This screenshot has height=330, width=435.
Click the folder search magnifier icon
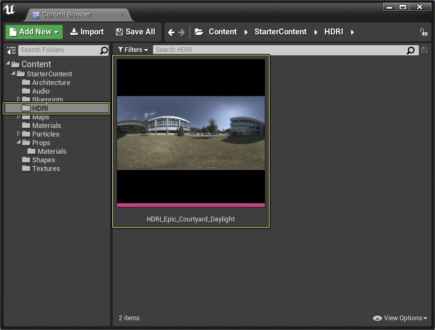103,50
